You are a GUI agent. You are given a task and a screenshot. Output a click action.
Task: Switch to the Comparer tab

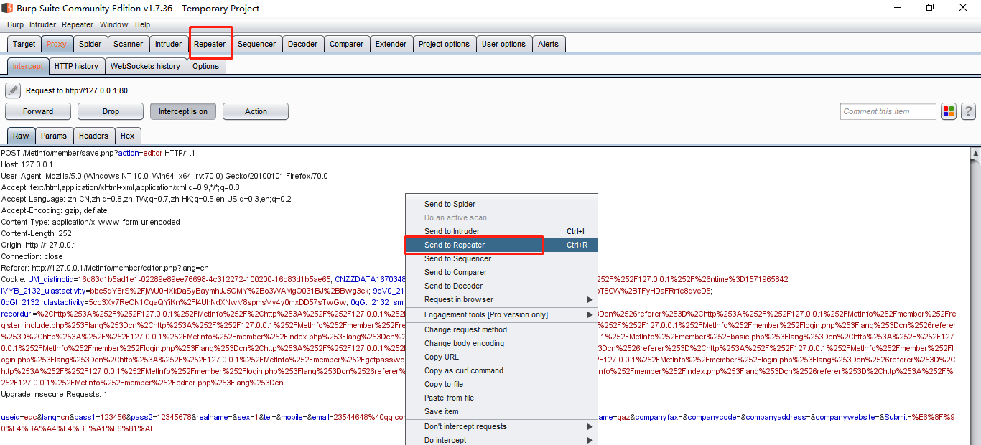tap(346, 44)
